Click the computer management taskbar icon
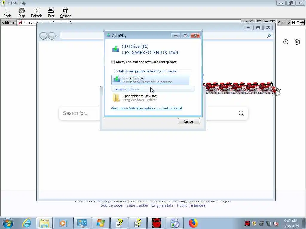Screen dimensions: 306x229 pos(82,223)
